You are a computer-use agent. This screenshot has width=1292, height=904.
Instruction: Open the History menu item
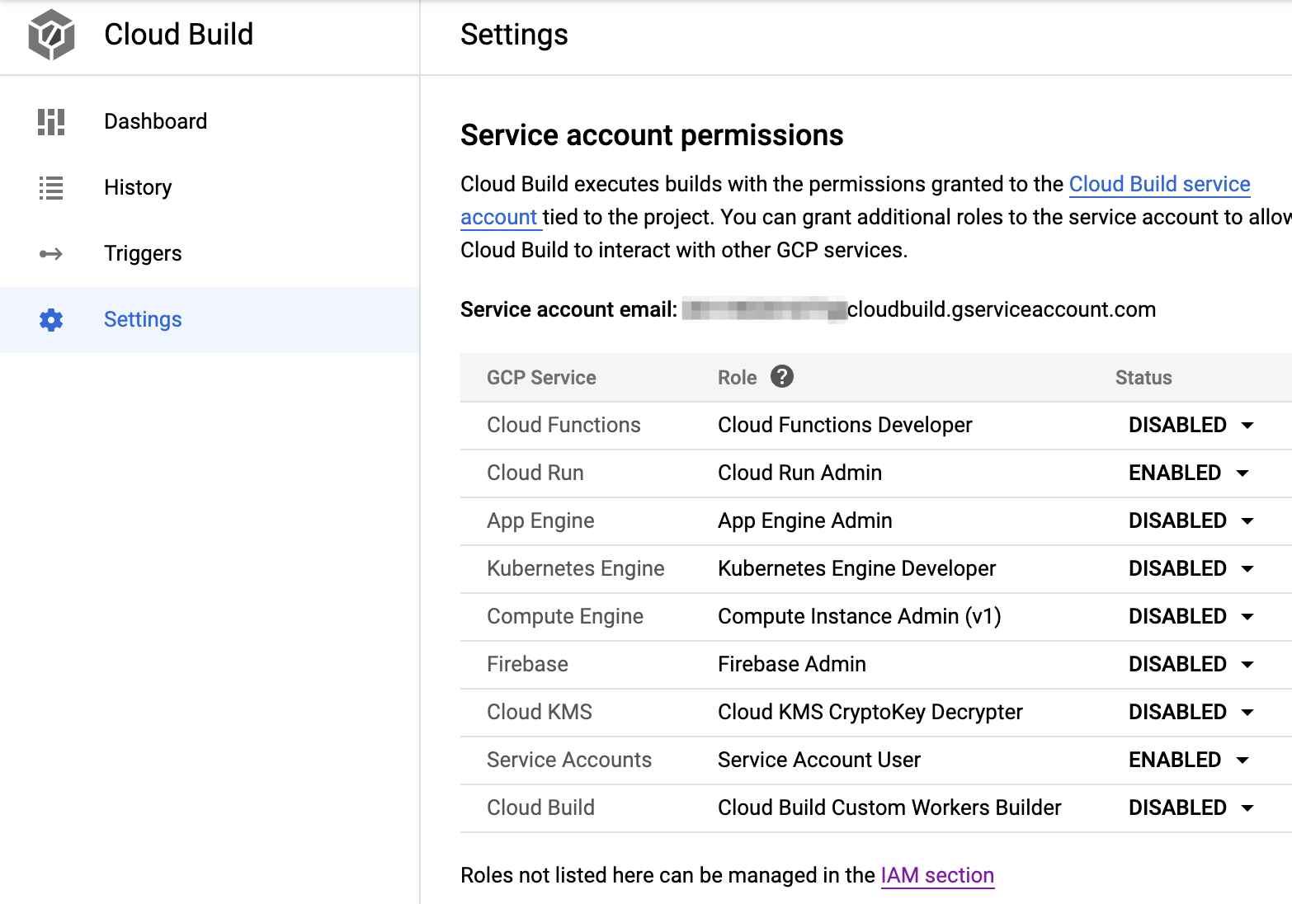click(210, 187)
